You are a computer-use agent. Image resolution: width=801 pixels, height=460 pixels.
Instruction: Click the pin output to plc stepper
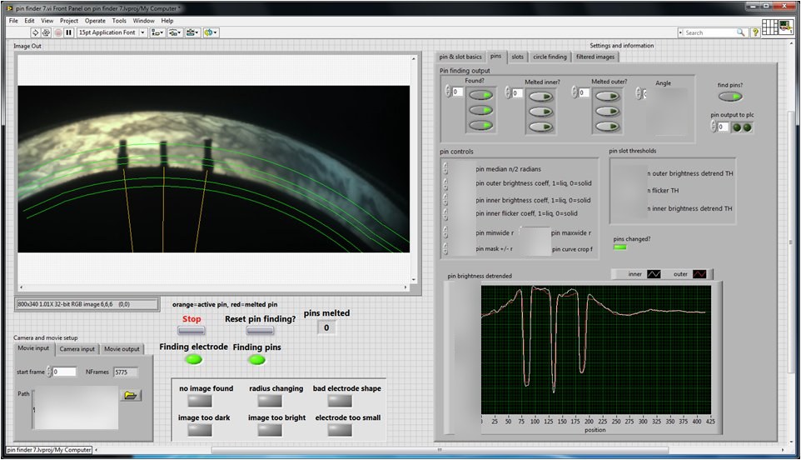pos(714,126)
